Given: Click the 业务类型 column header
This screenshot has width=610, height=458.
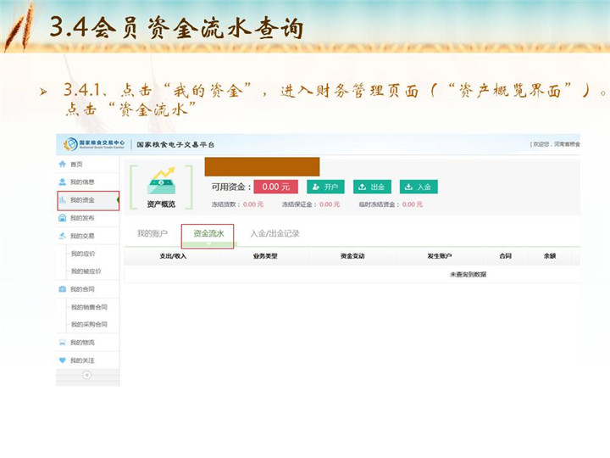Looking at the screenshot, I should [x=265, y=256].
